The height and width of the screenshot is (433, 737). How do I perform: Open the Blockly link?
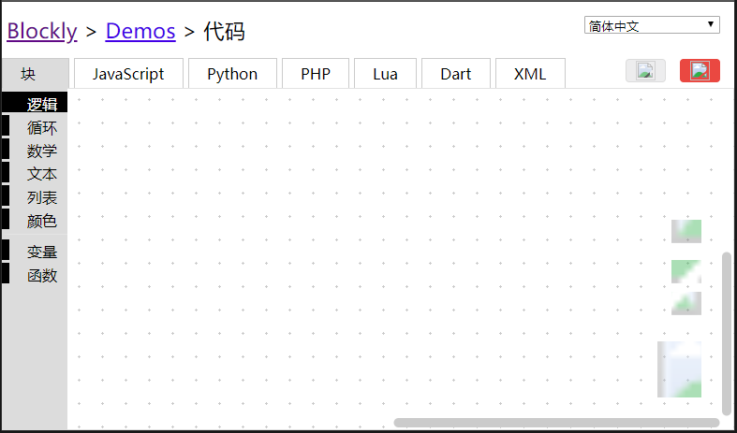(x=42, y=32)
